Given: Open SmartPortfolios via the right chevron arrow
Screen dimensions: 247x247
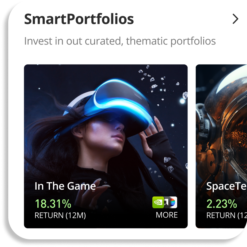Looking at the screenshot, I should pyautogui.click(x=235, y=19).
